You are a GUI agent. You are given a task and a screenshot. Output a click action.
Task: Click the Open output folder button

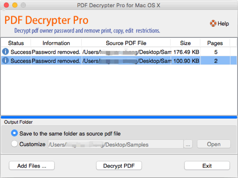(x=214, y=144)
